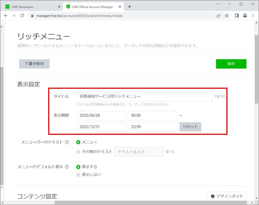Viewport: 259px width, 205px height.
Task: Click scroll-left arrow on horizontal scrollbar
Action: 3,202
